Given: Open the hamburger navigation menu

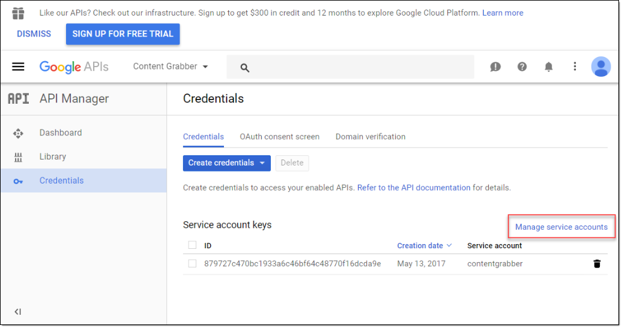Looking at the screenshot, I should click(18, 67).
